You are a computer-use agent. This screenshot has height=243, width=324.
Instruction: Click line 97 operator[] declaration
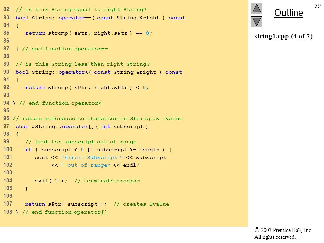[x=82, y=127]
